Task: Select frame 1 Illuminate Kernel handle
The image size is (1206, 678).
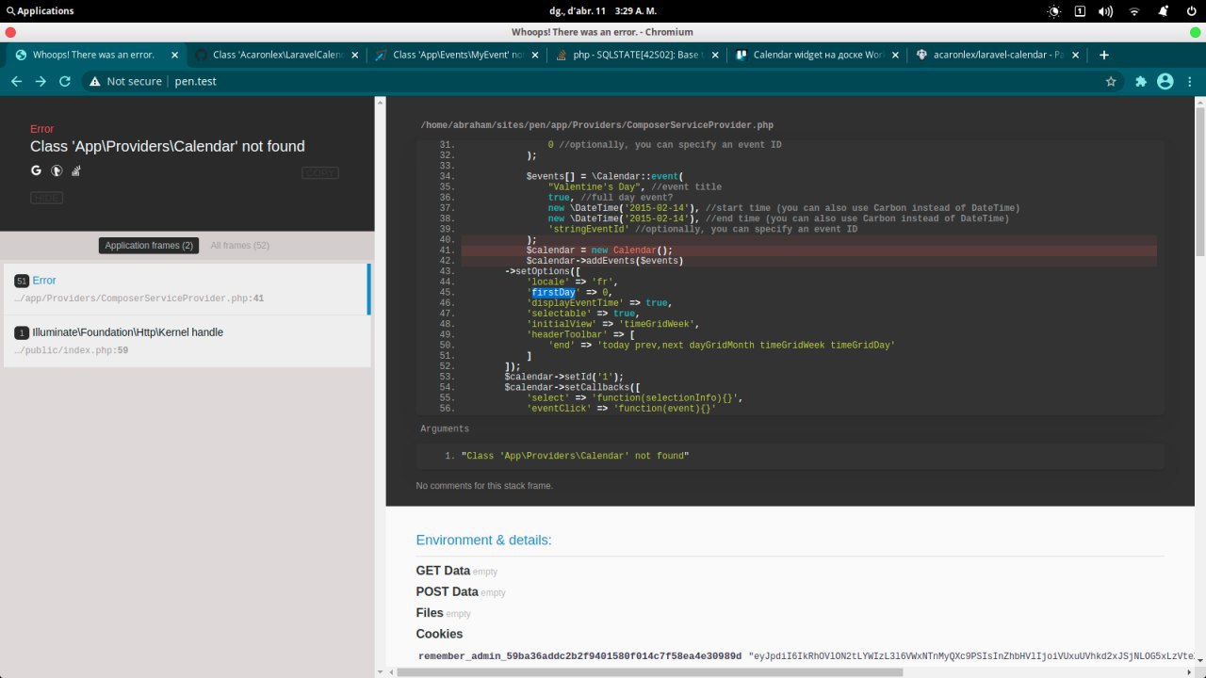Action: click(x=186, y=341)
